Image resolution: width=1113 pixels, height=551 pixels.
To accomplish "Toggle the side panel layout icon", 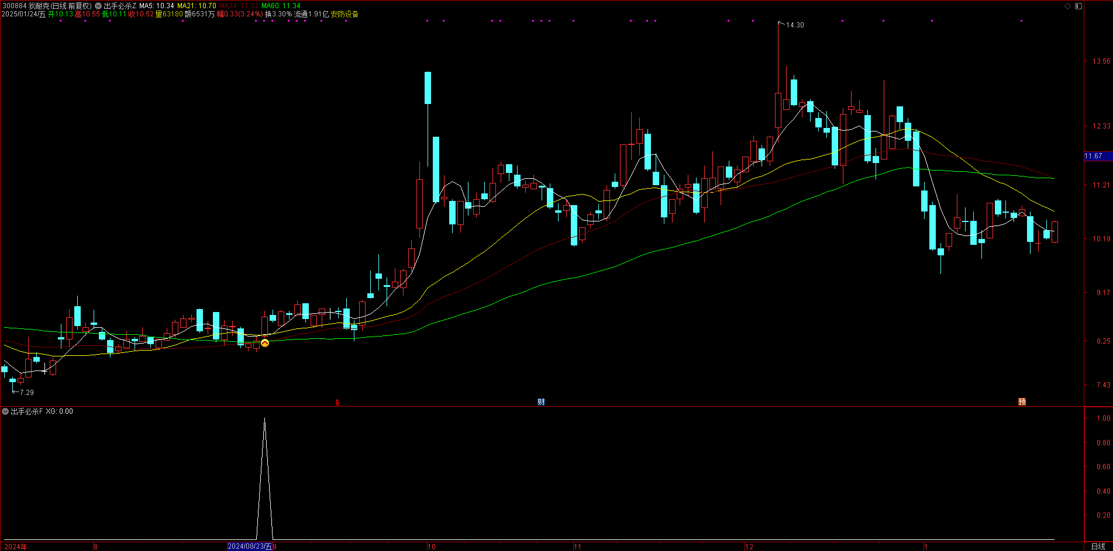I will tap(1078, 6).
